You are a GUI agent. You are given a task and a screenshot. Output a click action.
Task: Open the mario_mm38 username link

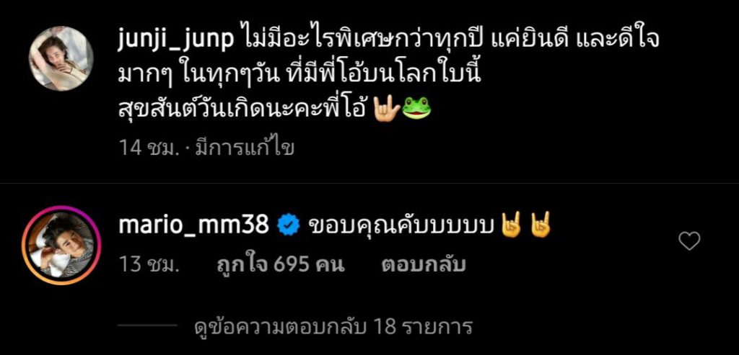tap(193, 226)
